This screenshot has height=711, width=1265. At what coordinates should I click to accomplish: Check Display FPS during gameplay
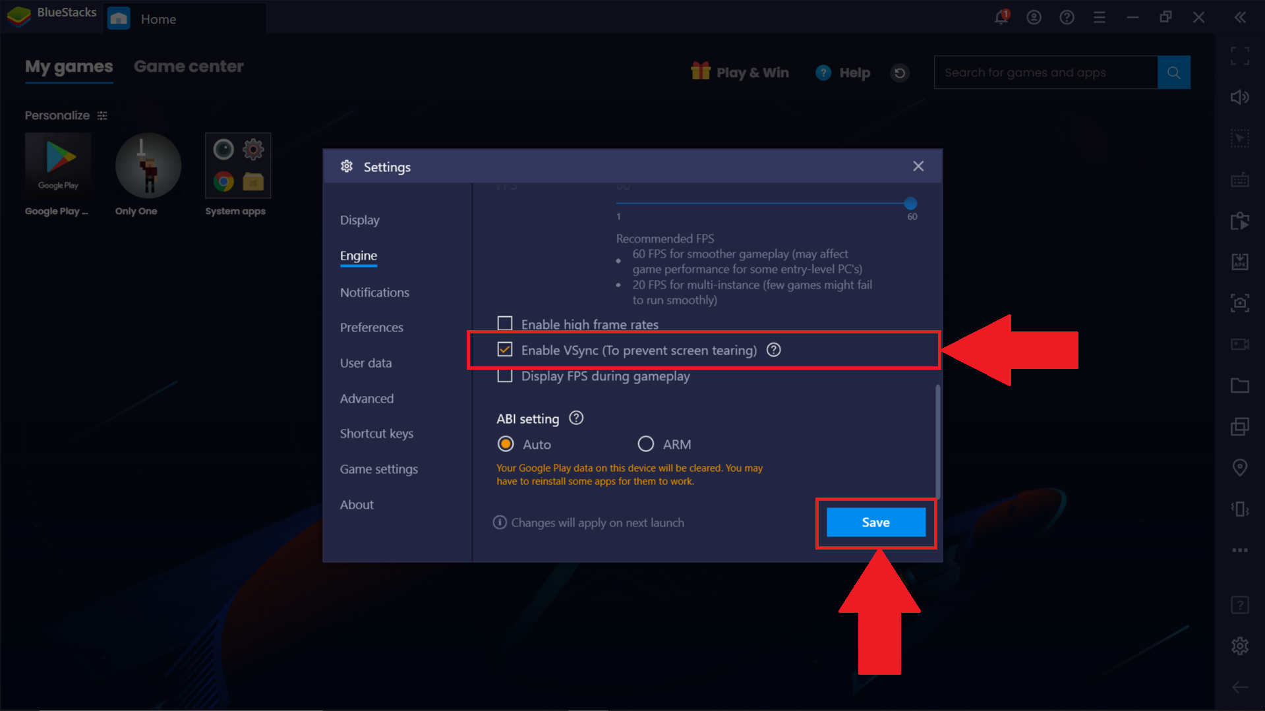505,376
